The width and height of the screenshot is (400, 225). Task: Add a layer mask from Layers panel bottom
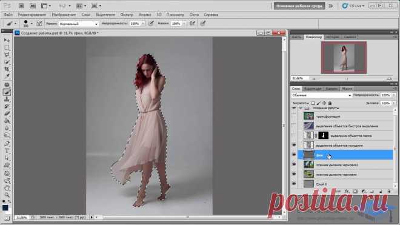click(x=355, y=191)
